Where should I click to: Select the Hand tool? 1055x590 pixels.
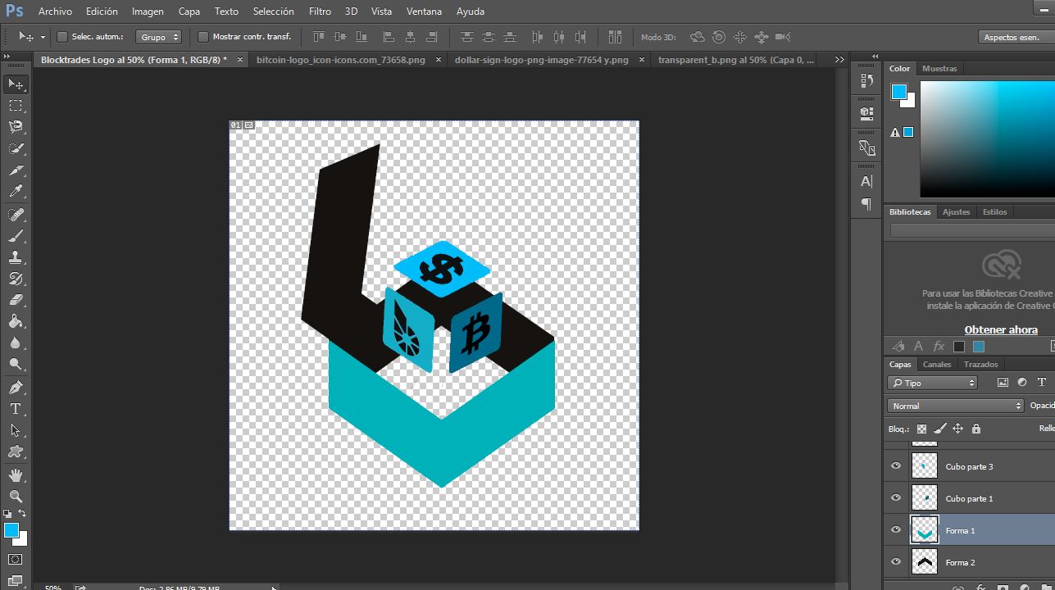click(x=16, y=474)
